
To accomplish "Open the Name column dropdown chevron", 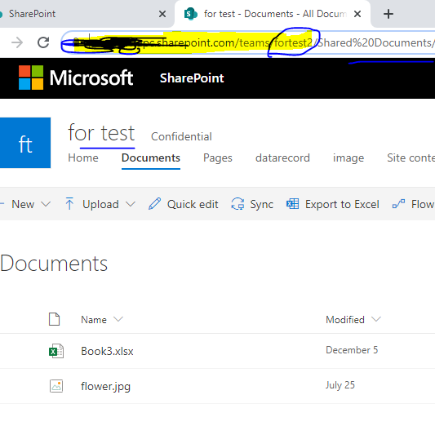I will click(x=118, y=319).
